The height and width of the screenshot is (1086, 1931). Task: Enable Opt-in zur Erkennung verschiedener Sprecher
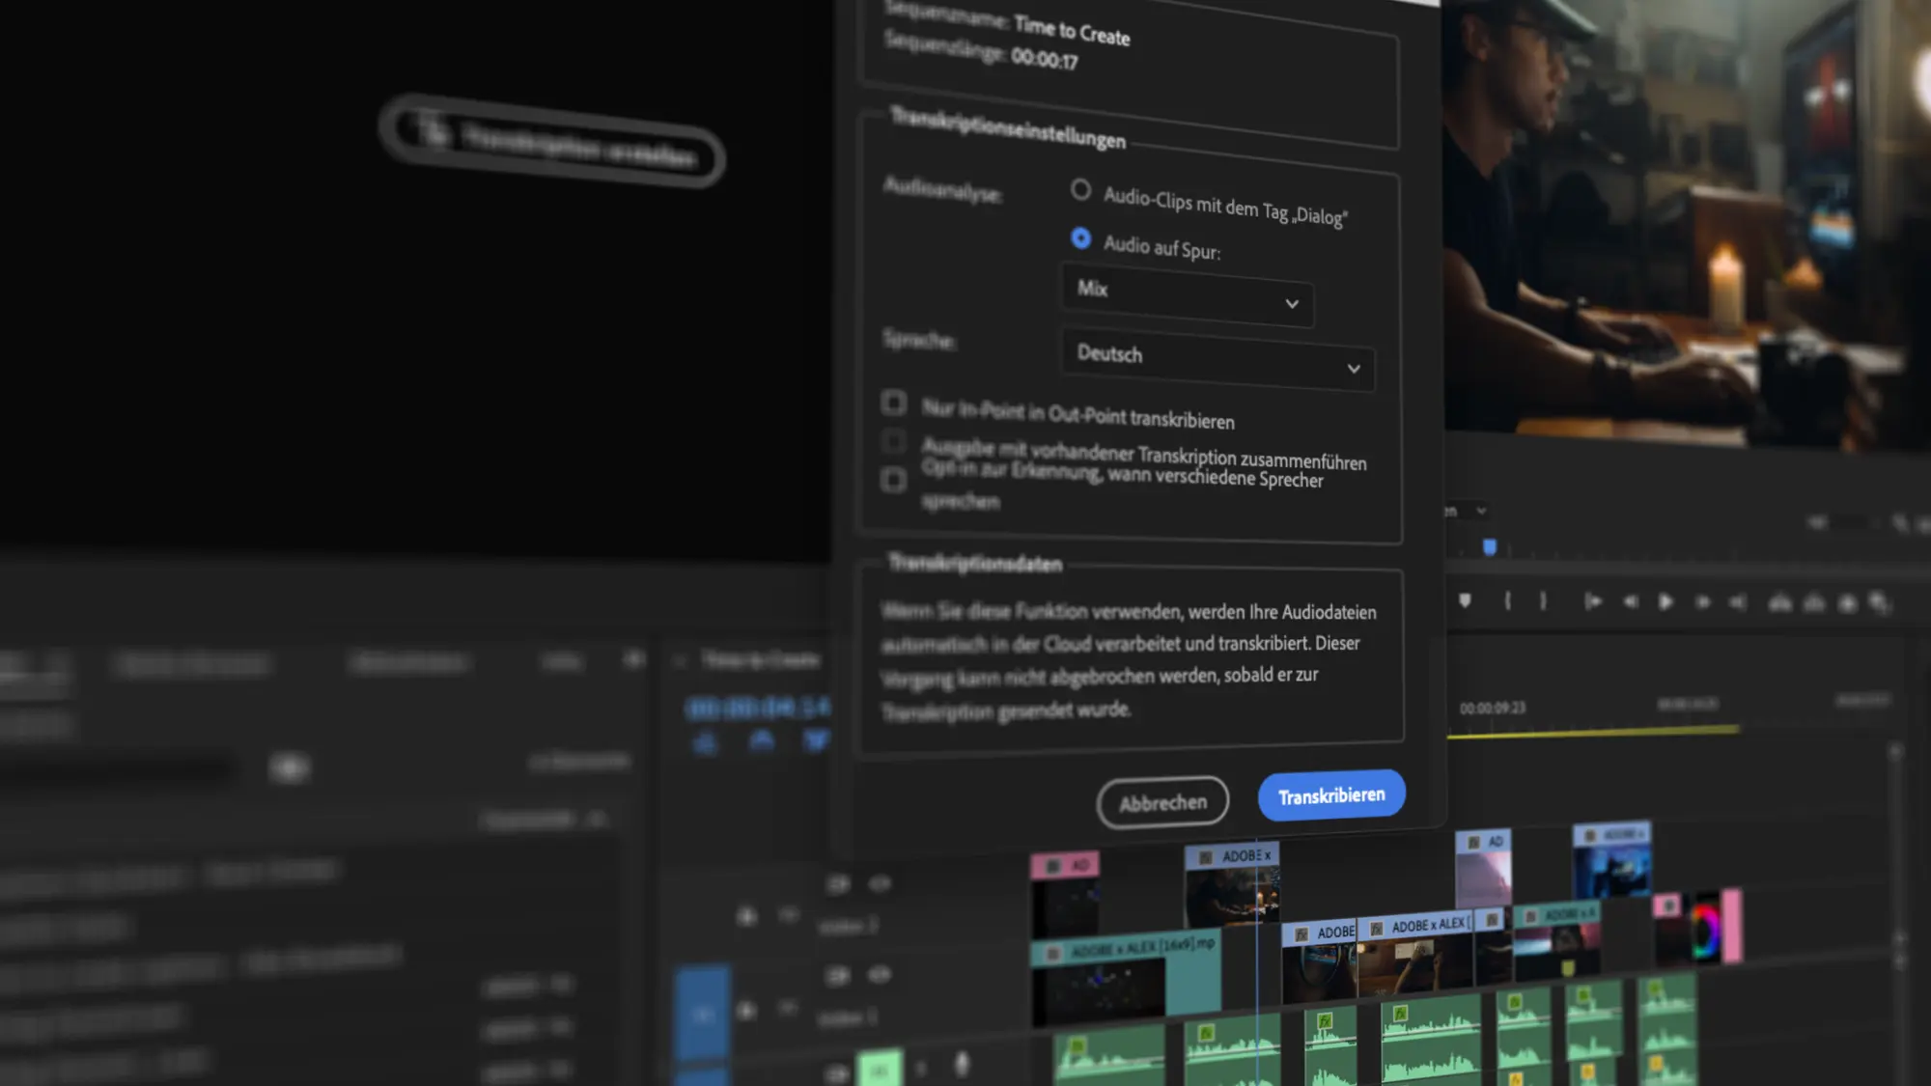tap(894, 480)
